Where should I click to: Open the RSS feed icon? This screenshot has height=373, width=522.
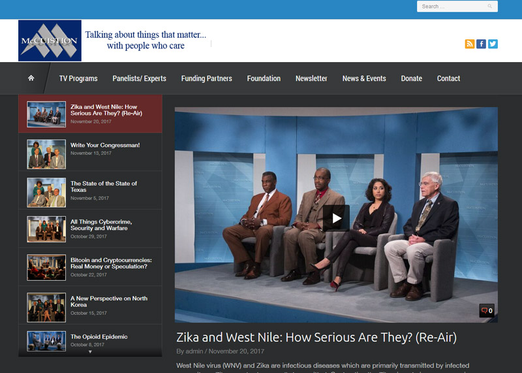(469, 44)
